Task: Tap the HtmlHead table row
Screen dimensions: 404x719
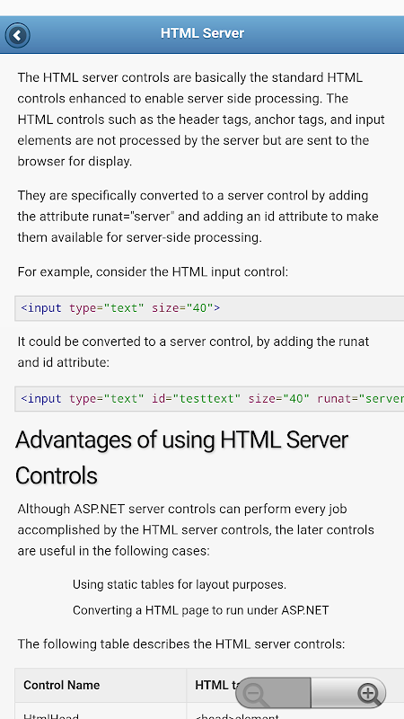Action: click(x=209, y=711)
